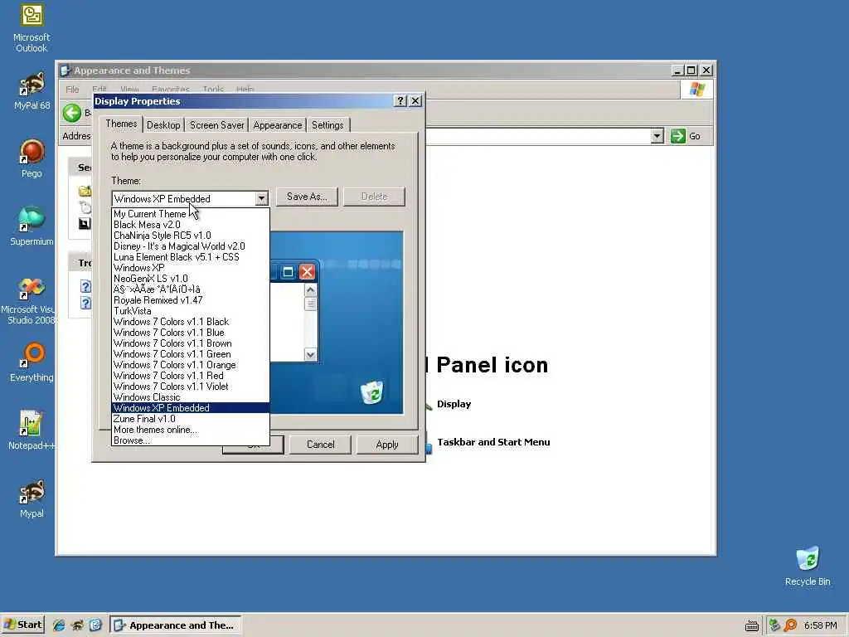The width and height of the screenshot is (849, 637).
Task: Click Internet Explorer quick launch icon
Action: pyautogui.click(x=59, y=625)
